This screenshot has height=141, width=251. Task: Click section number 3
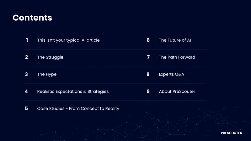[x=26, y=74]
